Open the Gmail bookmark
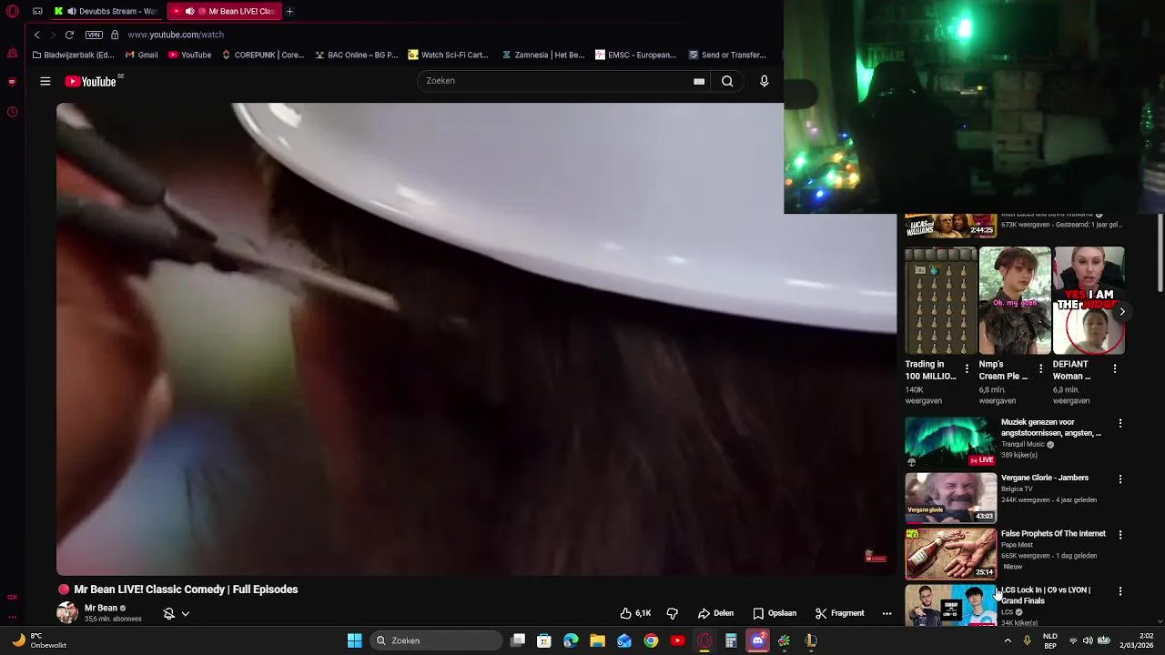 141,55
